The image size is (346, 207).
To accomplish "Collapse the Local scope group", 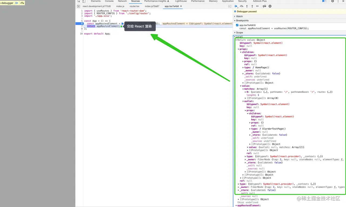I will 235,37.
